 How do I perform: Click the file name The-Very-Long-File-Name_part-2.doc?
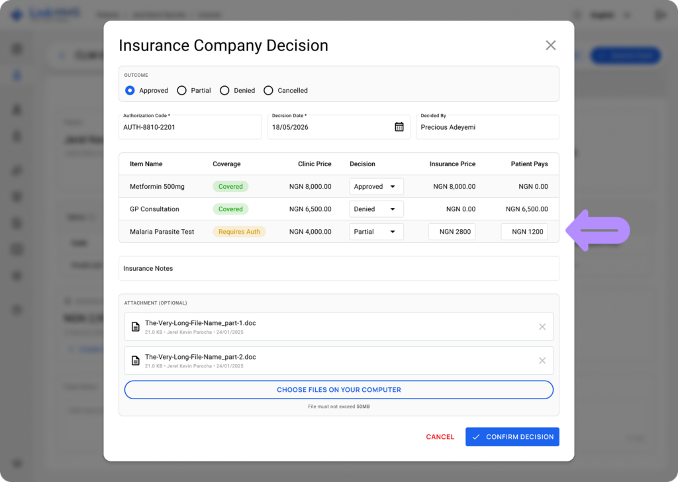click(x=200, y=357)
